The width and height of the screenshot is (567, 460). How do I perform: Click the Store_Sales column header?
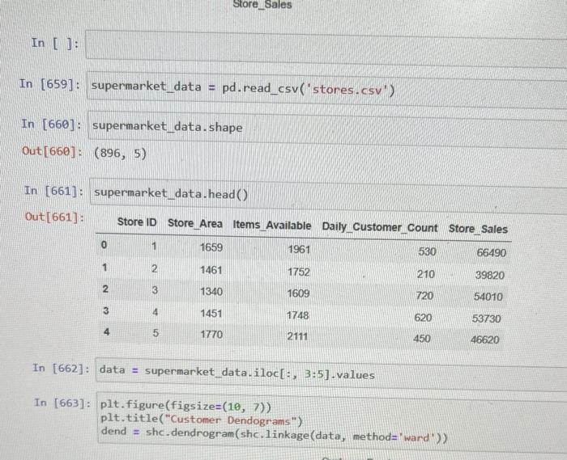click(478, 229)
